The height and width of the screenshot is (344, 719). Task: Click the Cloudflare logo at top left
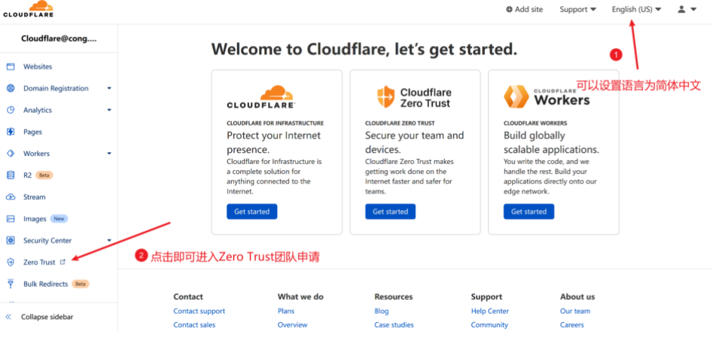click(28, 10)
